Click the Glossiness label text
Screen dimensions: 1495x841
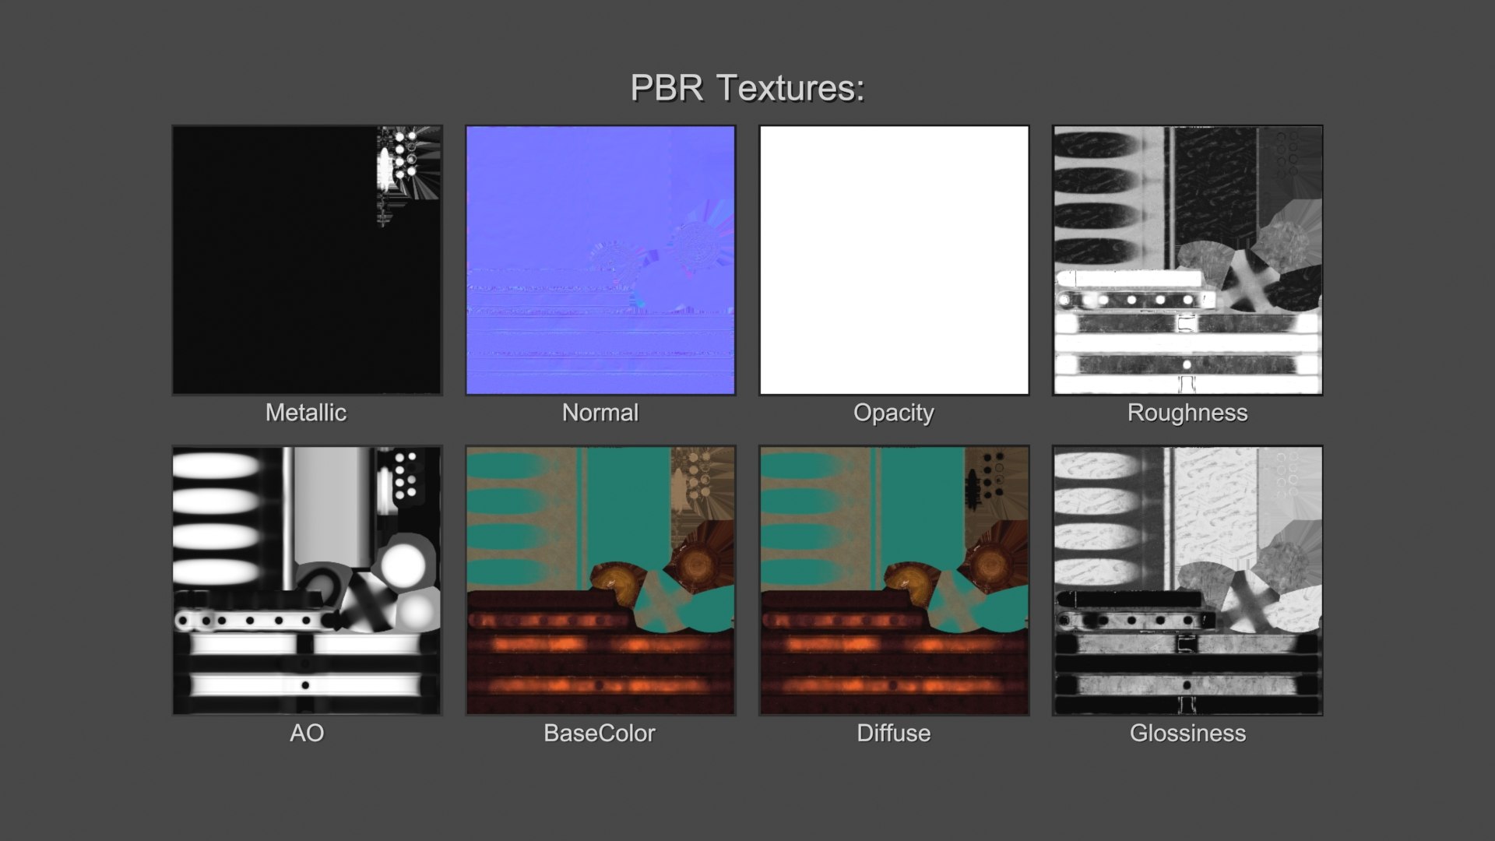tap(1187, 734)
